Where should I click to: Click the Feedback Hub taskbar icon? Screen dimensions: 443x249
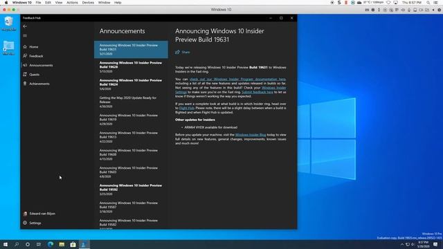tap(84, 244)
